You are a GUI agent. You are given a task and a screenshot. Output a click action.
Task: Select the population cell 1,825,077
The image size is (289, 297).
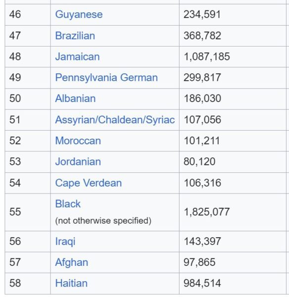[x=233, y=212]
